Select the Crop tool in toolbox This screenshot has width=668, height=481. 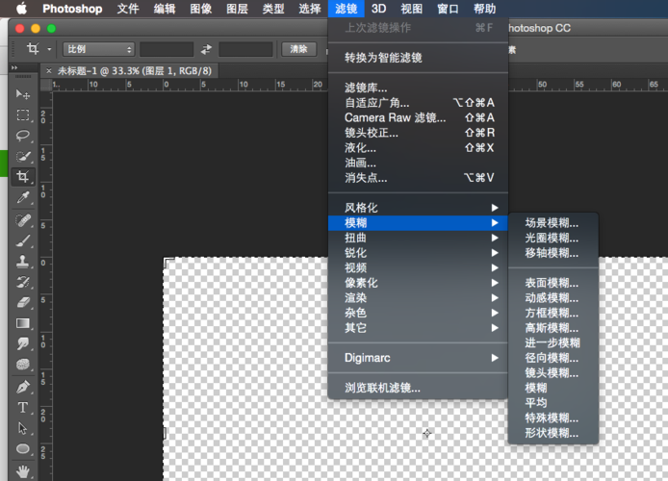22,177
